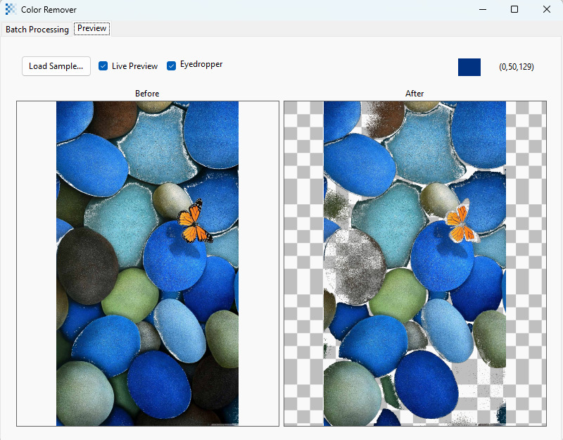This screenshot has width=563, height=440.
Task: Sample the pale blue oval stone in Before image
Action: [179, 330]
